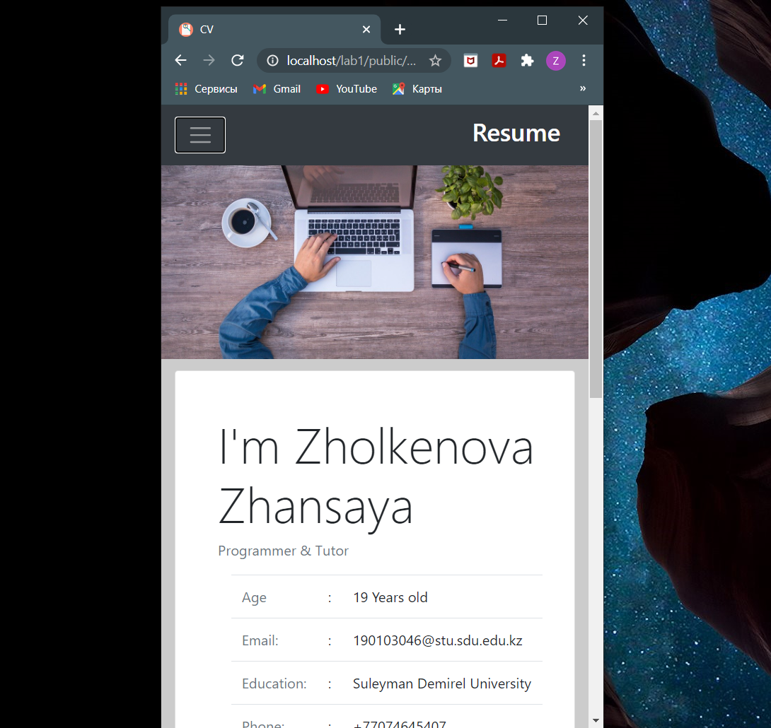Open the Gmail bookmark
The width and height of the screenshot is (771, 728).
coord(277,89)
